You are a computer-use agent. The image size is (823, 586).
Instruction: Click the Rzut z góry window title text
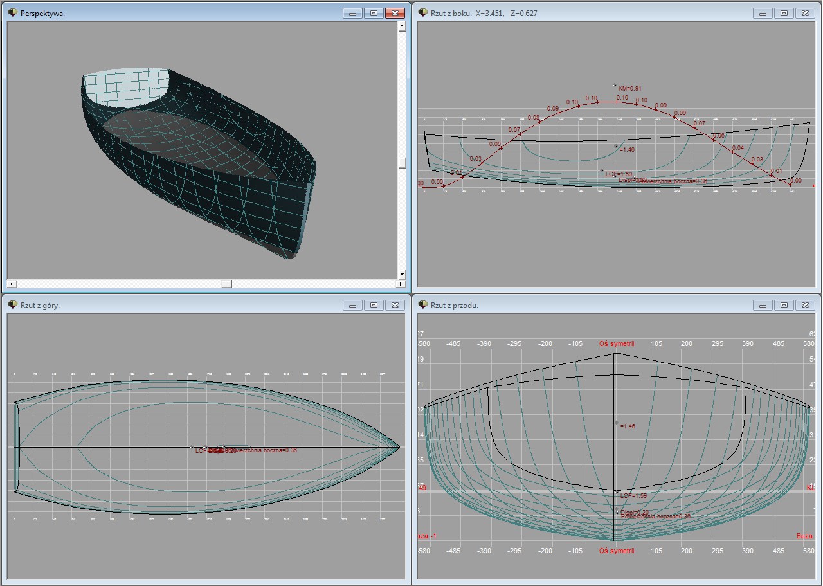[40, 306]
